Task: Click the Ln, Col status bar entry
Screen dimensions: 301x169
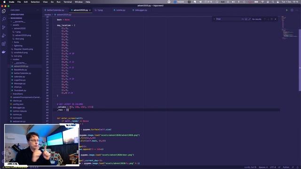Action: pyautogui.click(x=250, y=167)
